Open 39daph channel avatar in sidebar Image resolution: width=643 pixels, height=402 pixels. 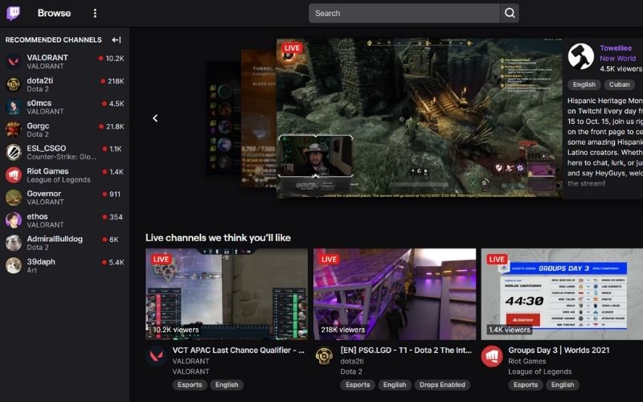click(14, 266)
